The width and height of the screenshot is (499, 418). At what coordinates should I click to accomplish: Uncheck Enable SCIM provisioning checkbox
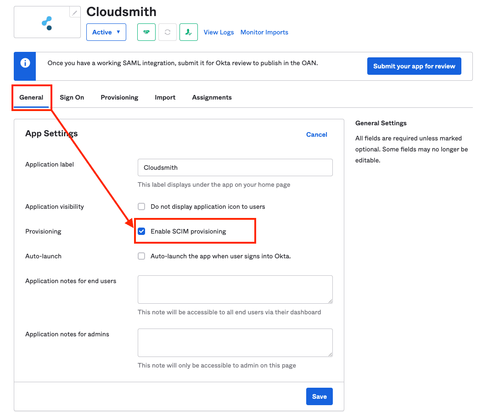[x=141, y=231]
